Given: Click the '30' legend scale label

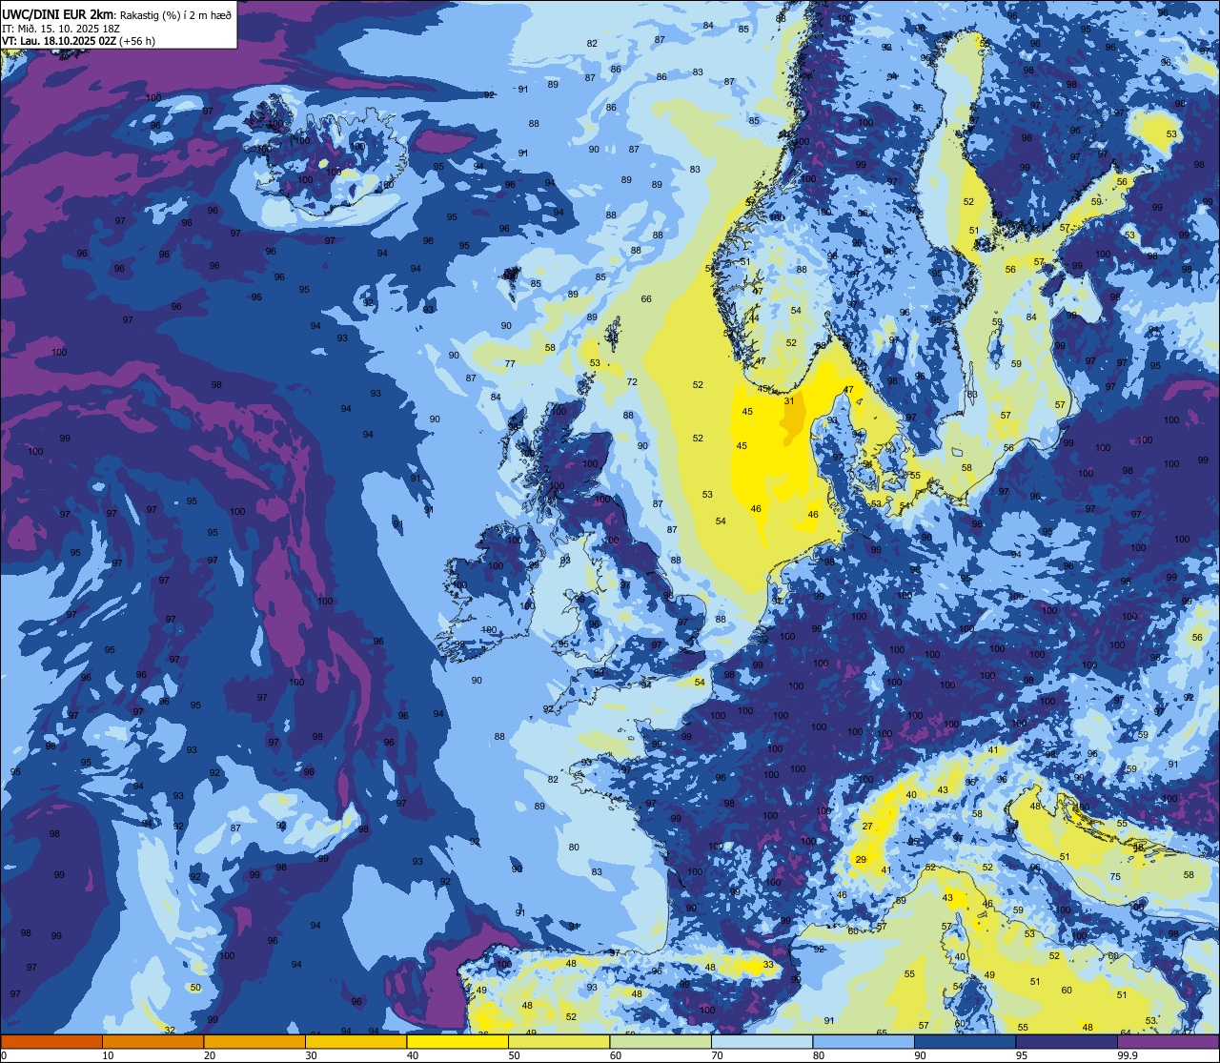Looking at the screenshot, I should (x=311, y=1055).
